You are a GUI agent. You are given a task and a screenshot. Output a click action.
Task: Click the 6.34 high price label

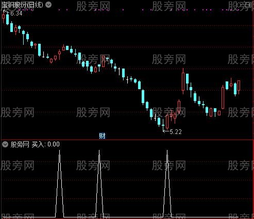pyautogui.click(x=16, y=13)
